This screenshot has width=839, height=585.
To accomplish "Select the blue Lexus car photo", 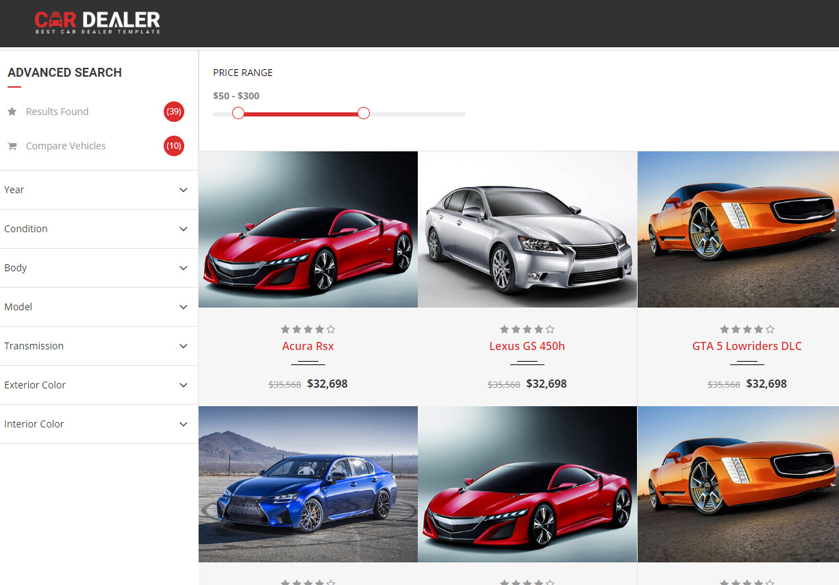I will tap(308, 484).
